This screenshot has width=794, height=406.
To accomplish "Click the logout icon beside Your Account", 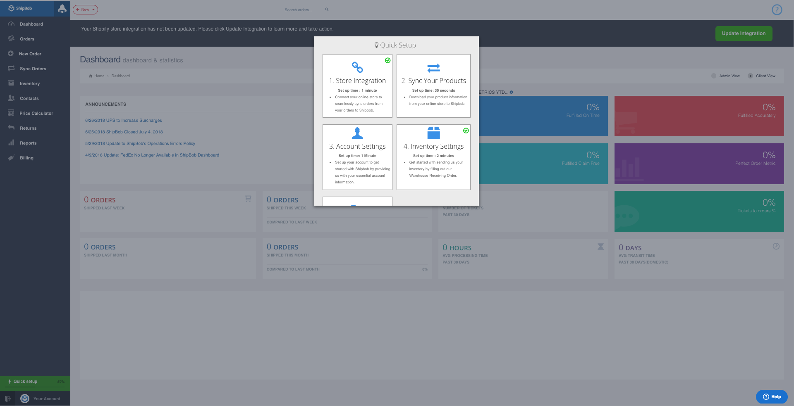I will (8, 399).
